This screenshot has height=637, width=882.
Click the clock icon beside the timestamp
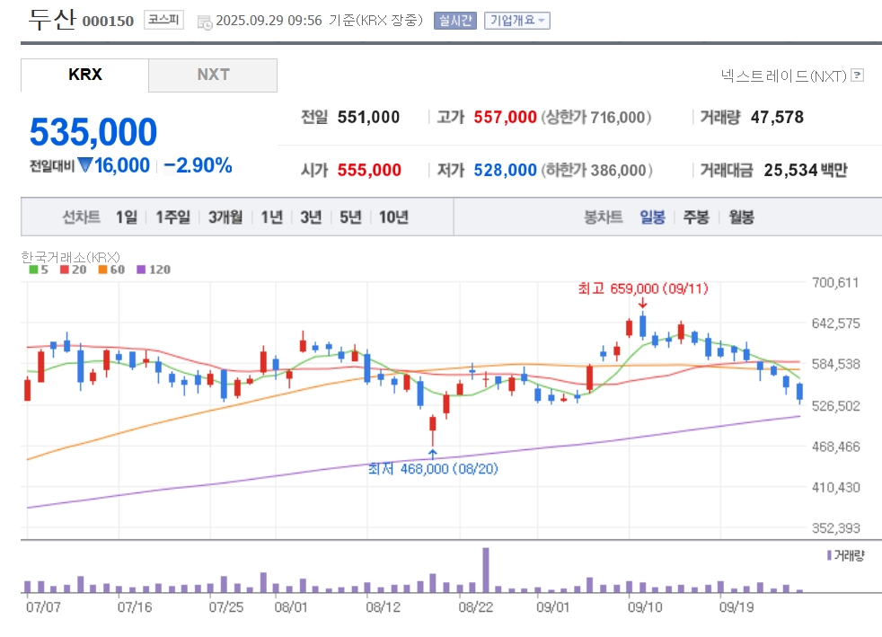205,22
